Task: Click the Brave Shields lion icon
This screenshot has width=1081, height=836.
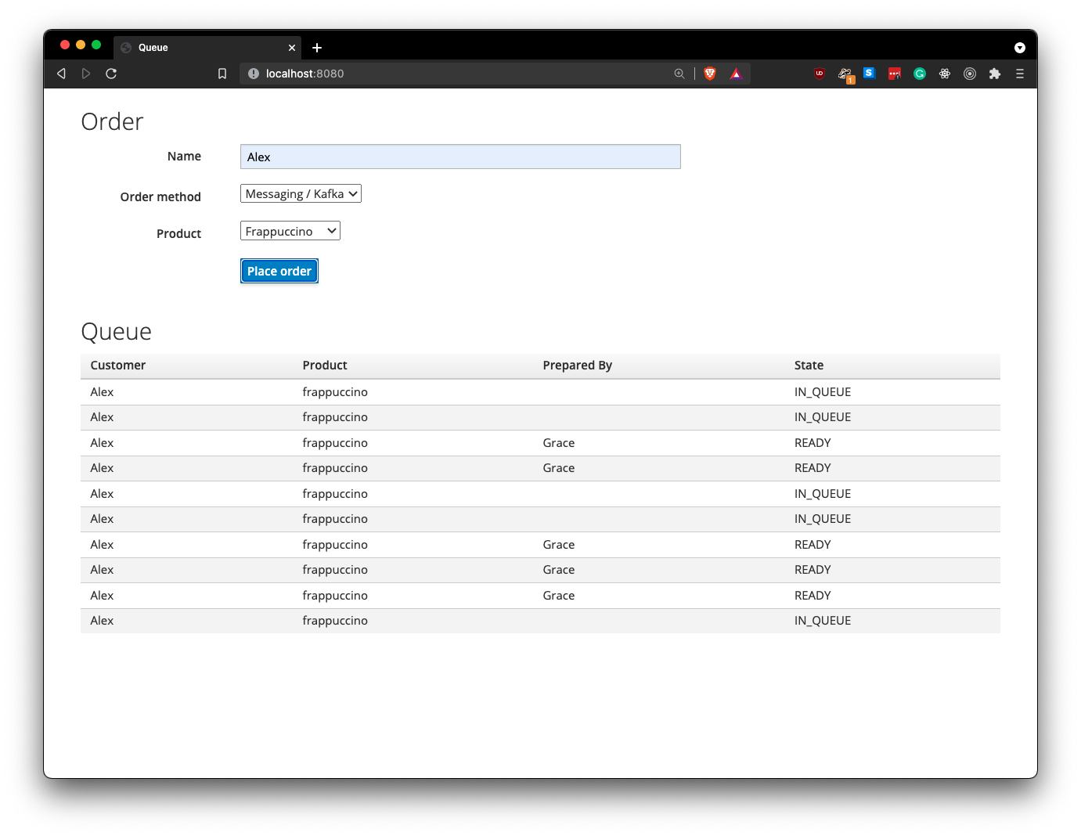Action: click(710, 74)
